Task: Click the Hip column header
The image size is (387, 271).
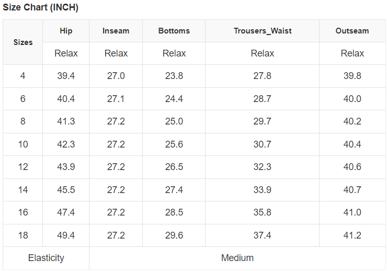Action: [x=66, y=31]
